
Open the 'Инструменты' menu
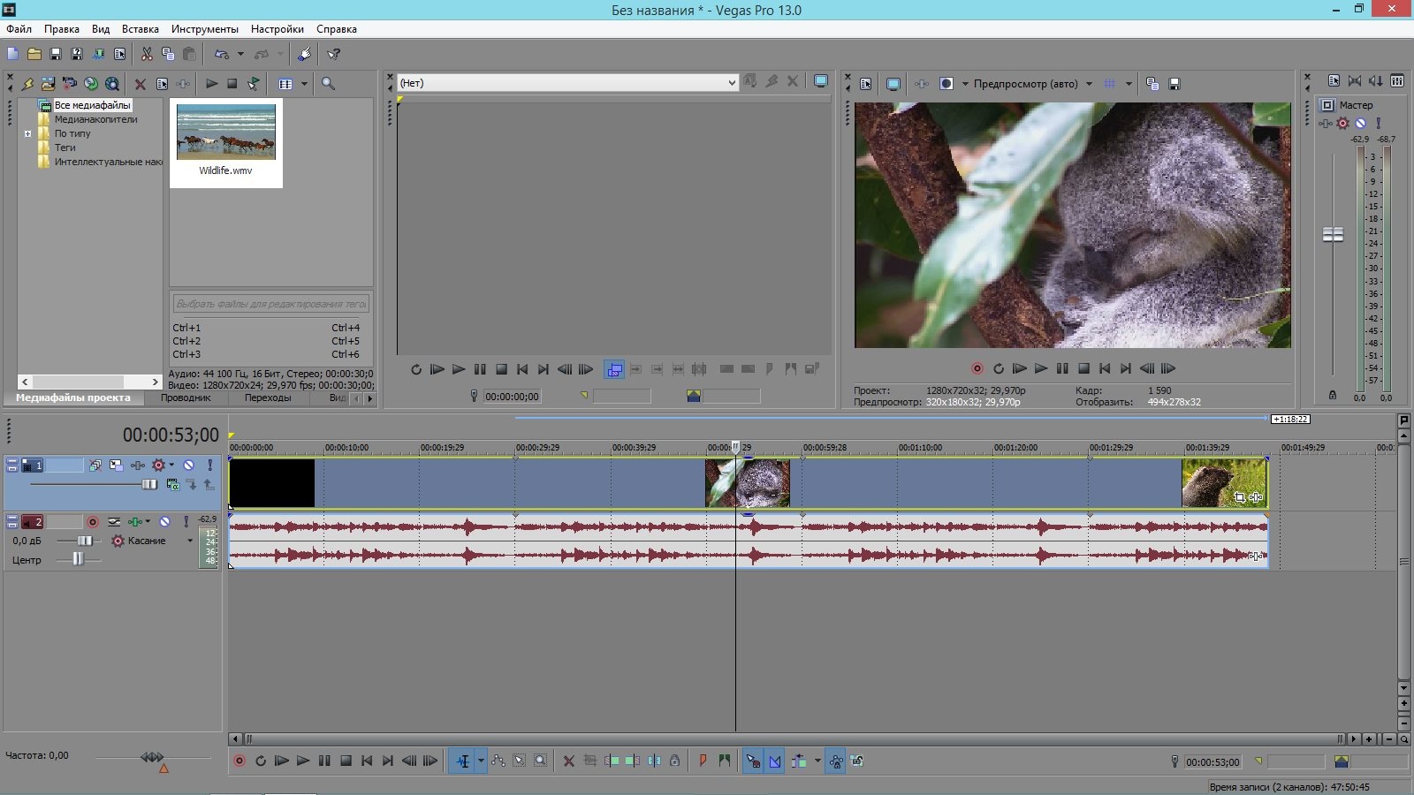click(205, 29)
